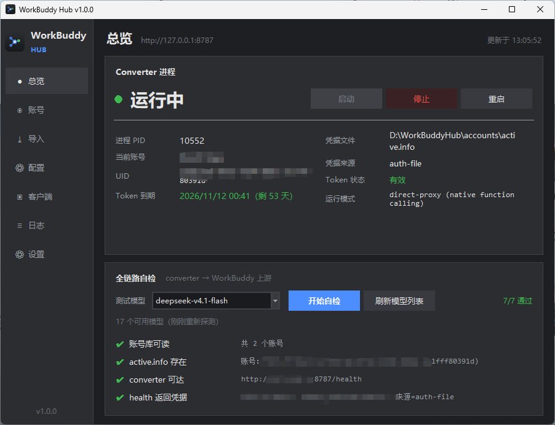Maximize the WorkBuddy Hub window
Image resolution: width=555 pixels, height=425 pixels.
point(512,10)
